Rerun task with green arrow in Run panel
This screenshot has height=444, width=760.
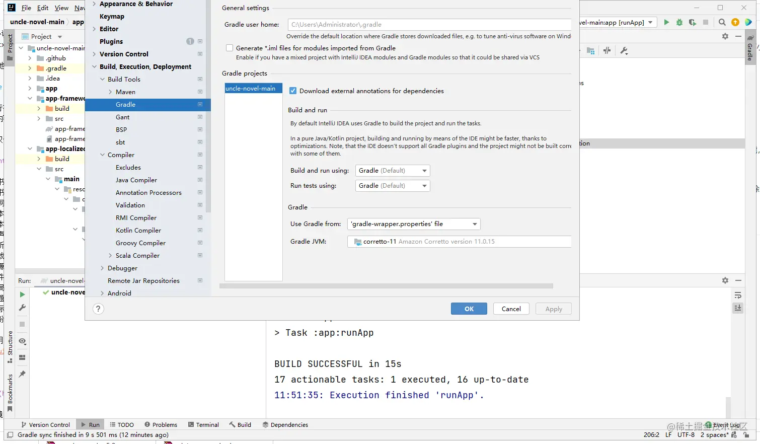[22, 294]
